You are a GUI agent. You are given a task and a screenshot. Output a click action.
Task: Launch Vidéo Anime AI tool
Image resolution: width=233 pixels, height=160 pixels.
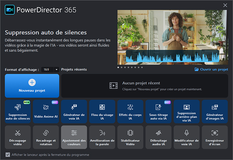coord(46,111)
